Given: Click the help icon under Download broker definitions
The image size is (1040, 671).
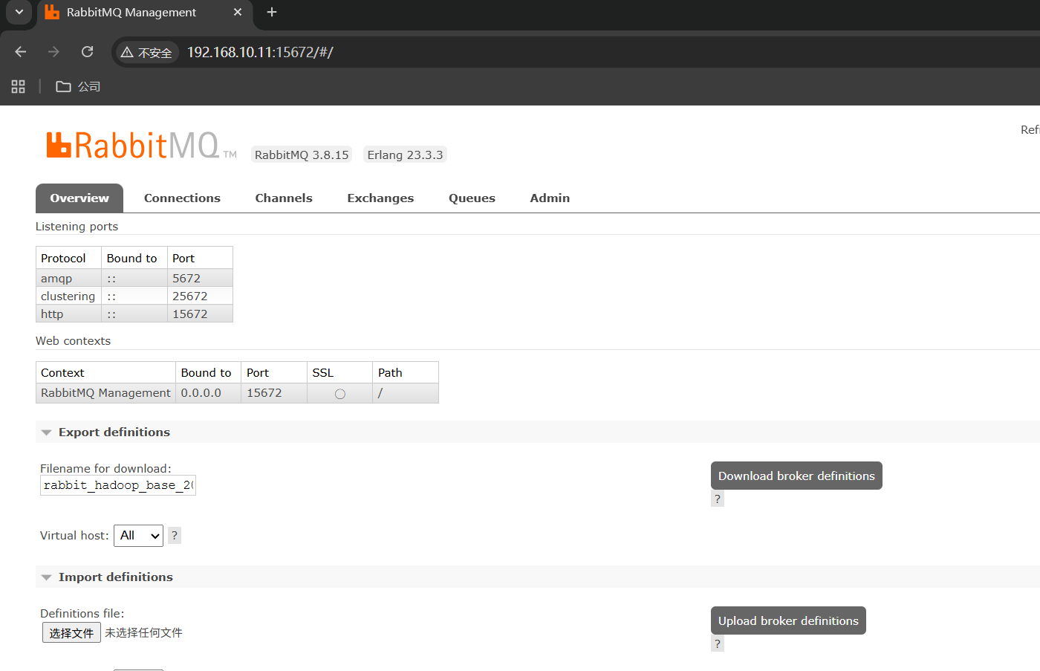Looking at the screenshot, I should point(718,499).
